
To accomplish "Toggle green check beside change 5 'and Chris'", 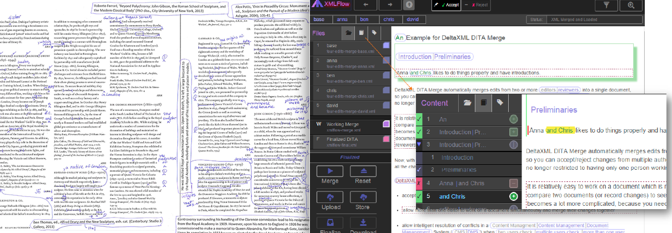I will 420,196.
